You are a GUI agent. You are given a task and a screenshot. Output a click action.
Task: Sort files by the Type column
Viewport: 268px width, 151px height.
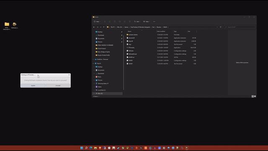(175, 31)
